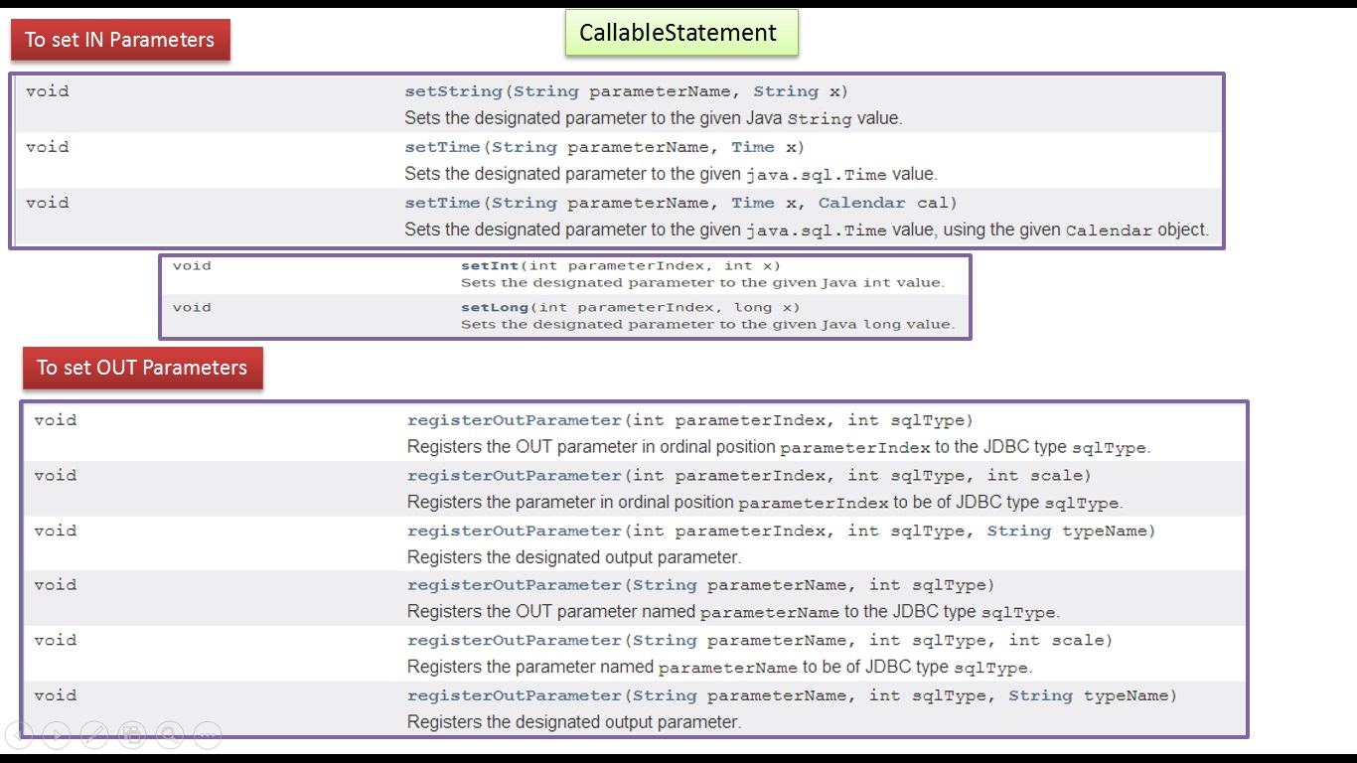This screenshot has width=1357, height=763.
Task: Click the setLong method link
Action: tap(494, 308)
